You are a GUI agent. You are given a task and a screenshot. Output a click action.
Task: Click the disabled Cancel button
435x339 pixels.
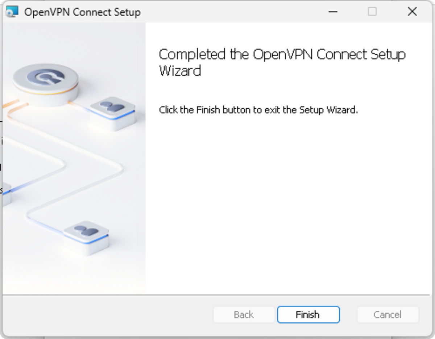pos(388,314)
